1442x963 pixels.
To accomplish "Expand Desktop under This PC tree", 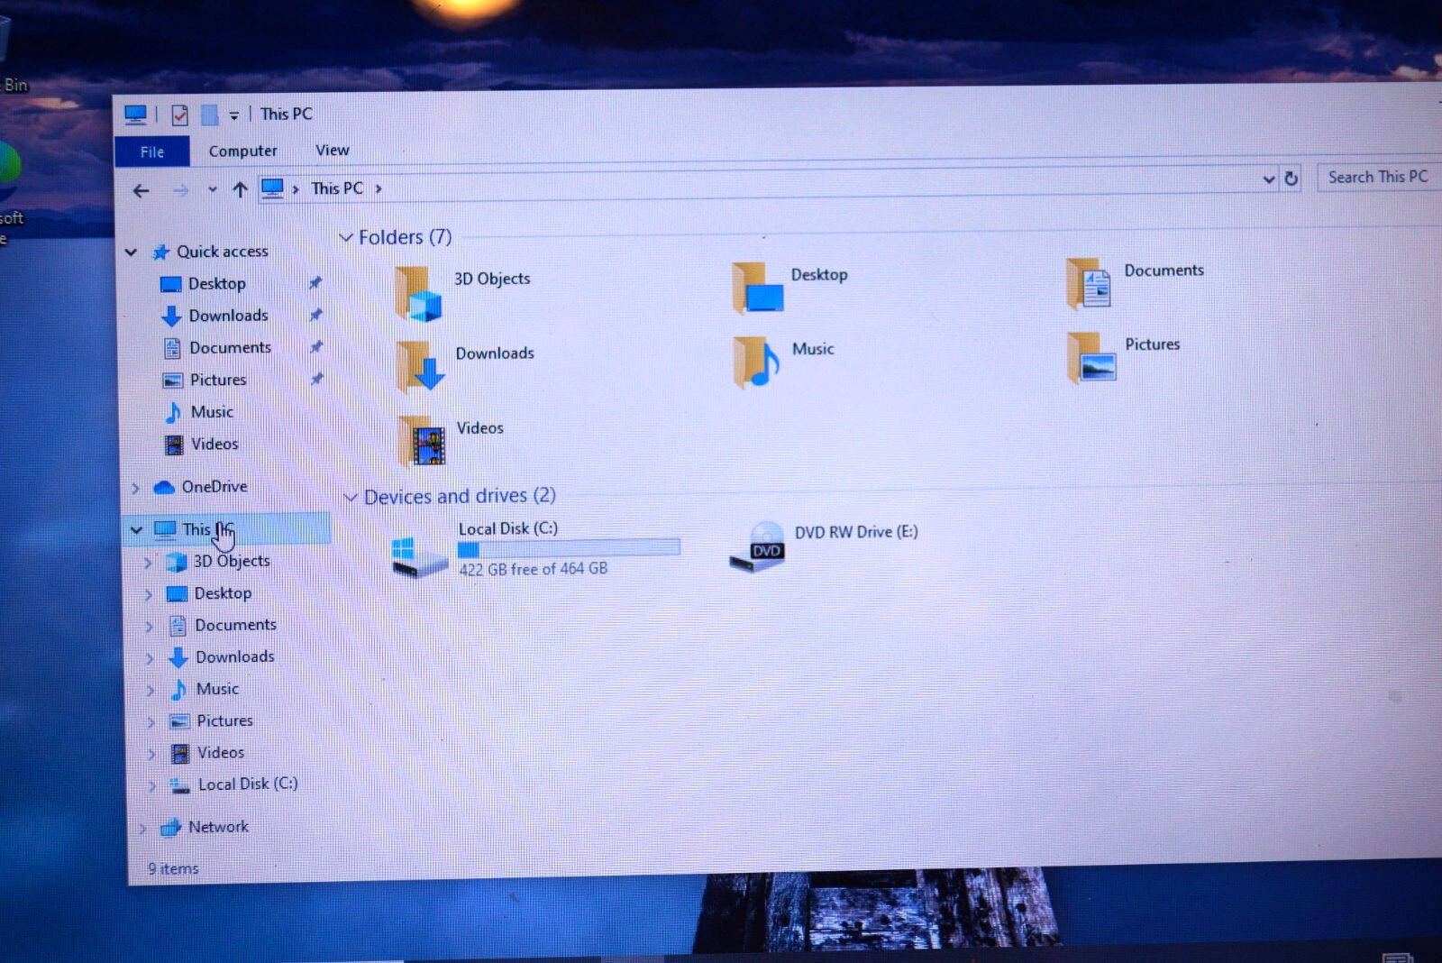I will coord(149,594).
